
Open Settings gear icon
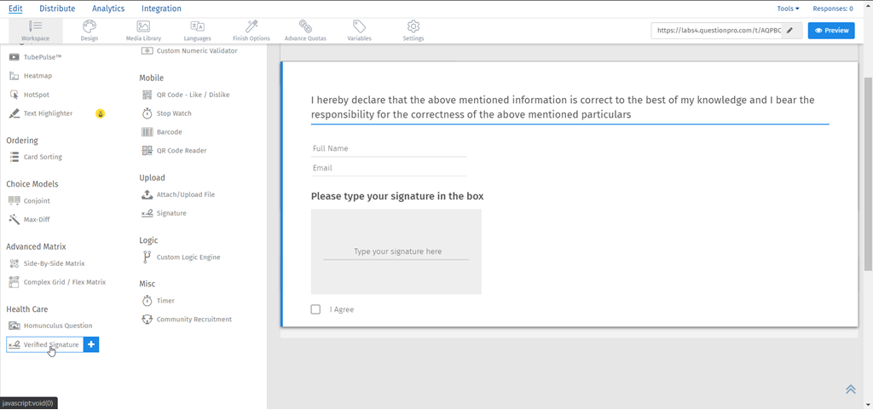tap(413, 31)
